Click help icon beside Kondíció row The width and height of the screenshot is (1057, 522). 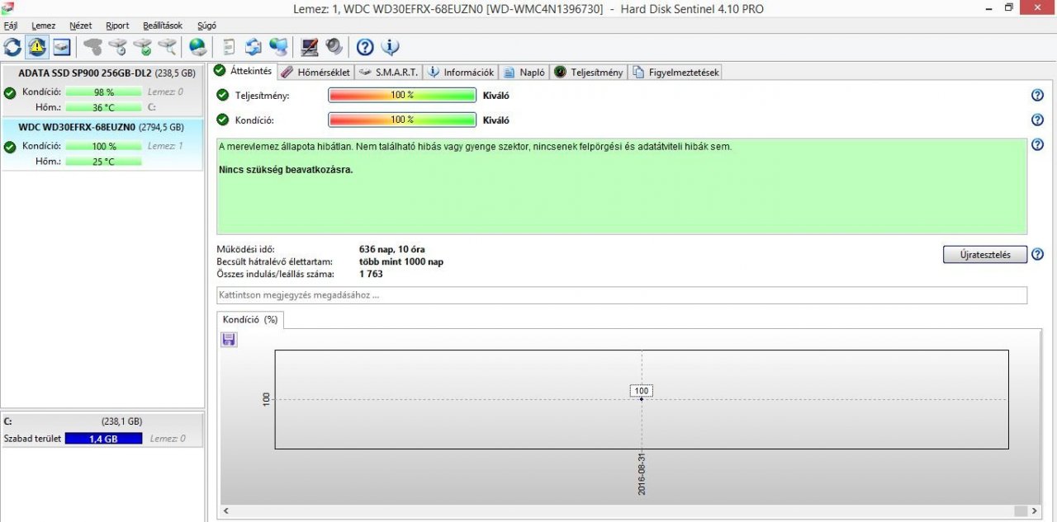(x=1038, y=120)
